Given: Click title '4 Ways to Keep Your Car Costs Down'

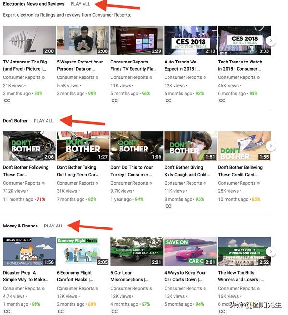Looking at the screenshot, I should click(185, 276).
